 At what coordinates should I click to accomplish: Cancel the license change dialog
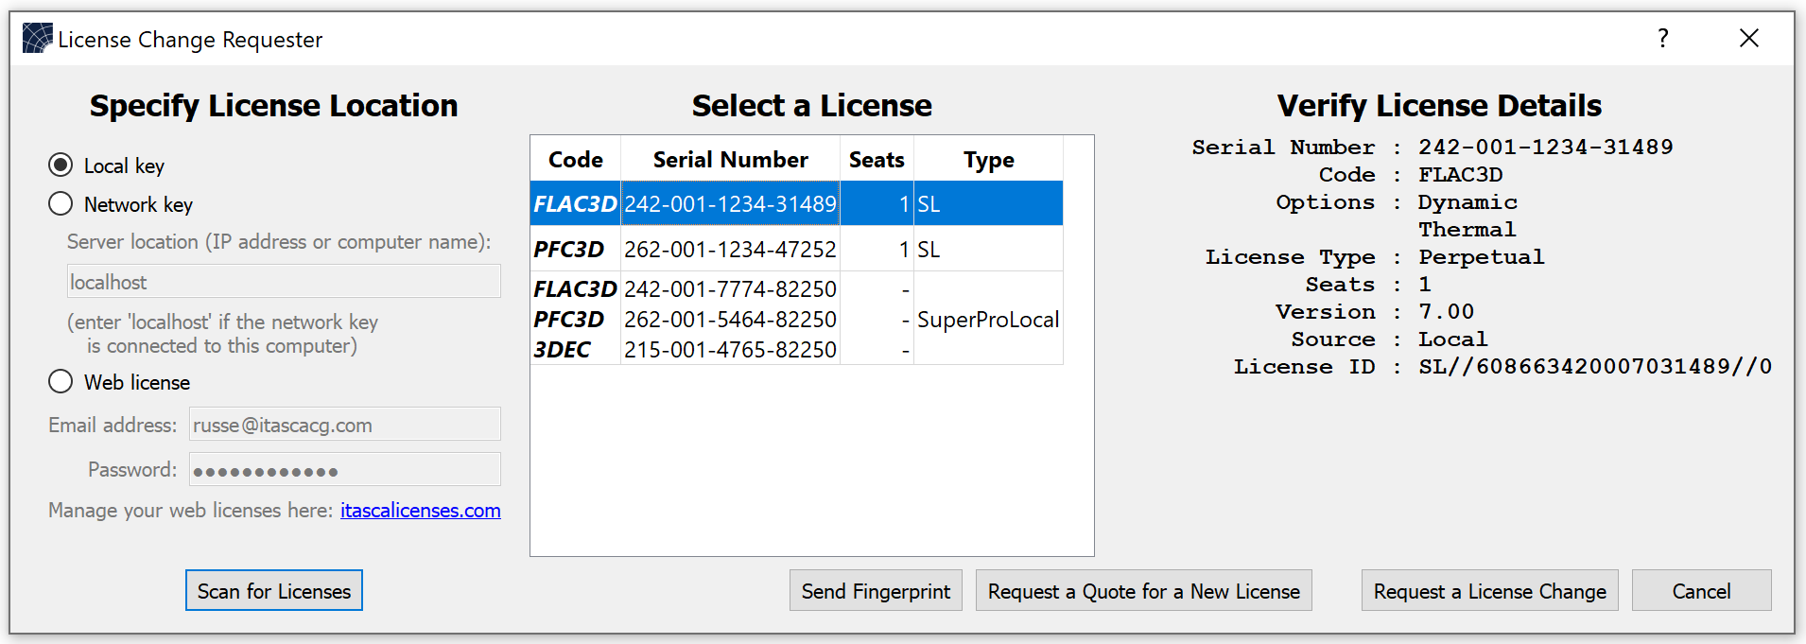coord(1701,591)
